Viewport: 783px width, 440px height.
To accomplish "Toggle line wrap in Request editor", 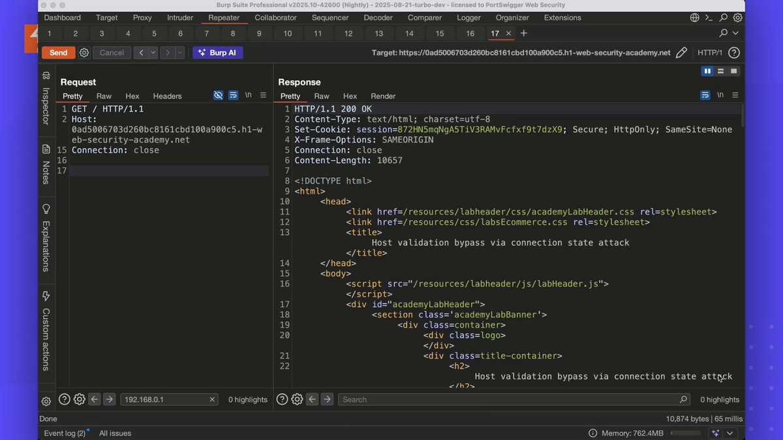I will (x=233, y=95).
